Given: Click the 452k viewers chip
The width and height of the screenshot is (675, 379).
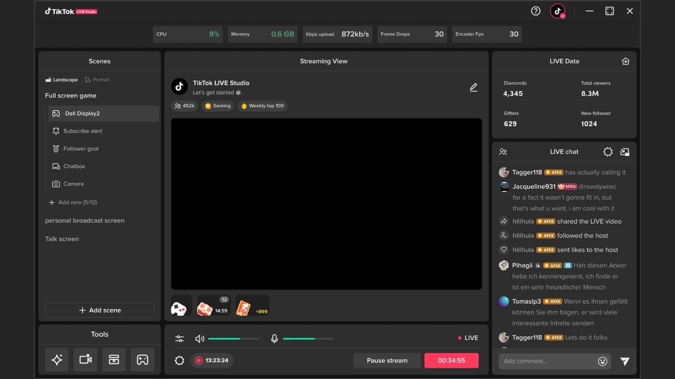Looking at the screenshot, I should coord(184,106).
